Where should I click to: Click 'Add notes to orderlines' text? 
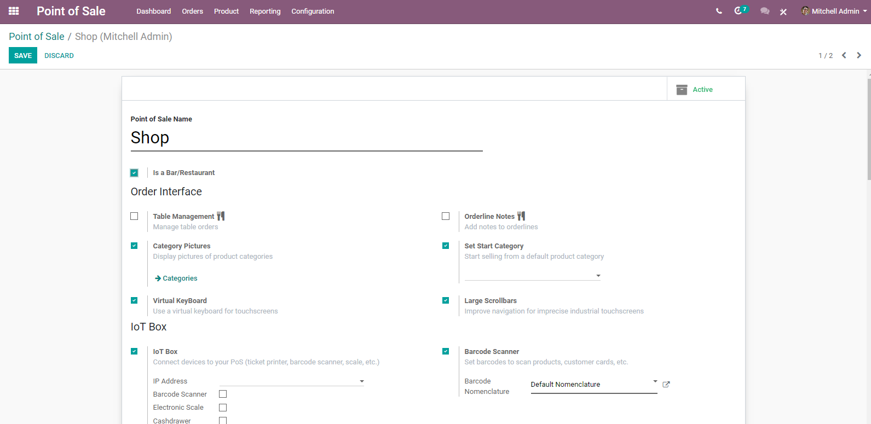click(501, 227)
